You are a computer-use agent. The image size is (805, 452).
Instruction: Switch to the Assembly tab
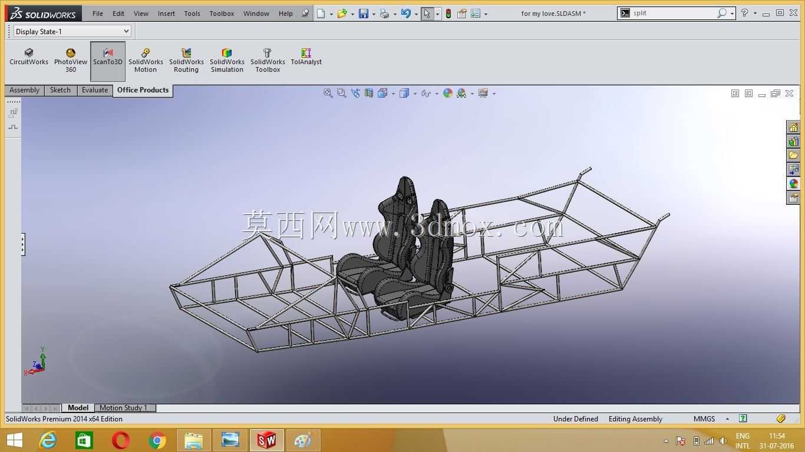pyautogui.click(x=24, y=91)
